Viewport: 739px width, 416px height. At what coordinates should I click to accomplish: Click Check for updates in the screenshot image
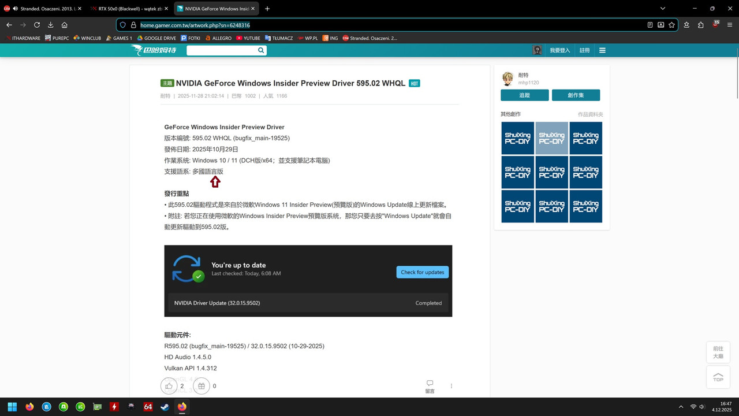click(423, 272)
